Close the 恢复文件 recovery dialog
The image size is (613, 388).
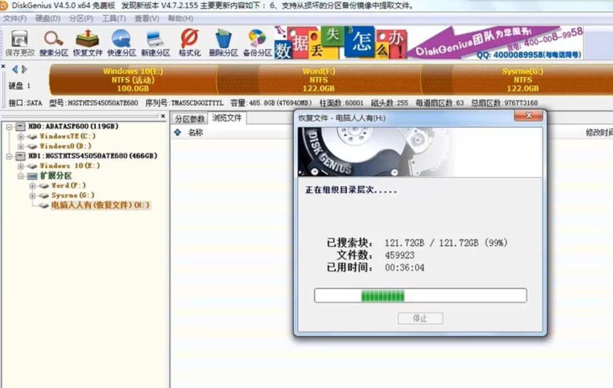(529, 116)
